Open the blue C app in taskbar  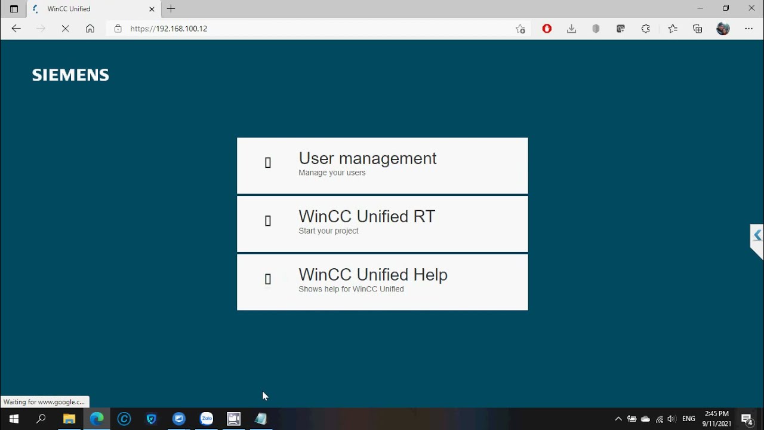click(124, 419)
